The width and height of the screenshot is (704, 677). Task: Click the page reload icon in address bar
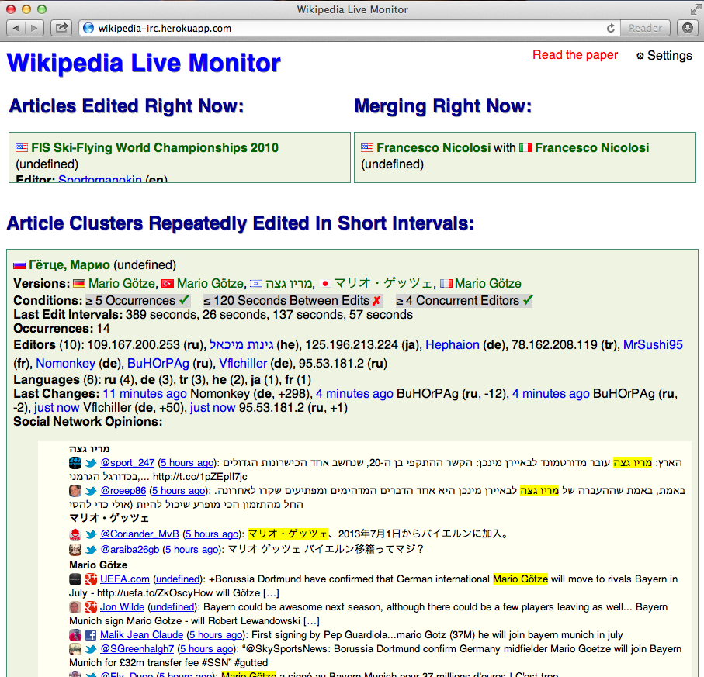click(611, 28)
